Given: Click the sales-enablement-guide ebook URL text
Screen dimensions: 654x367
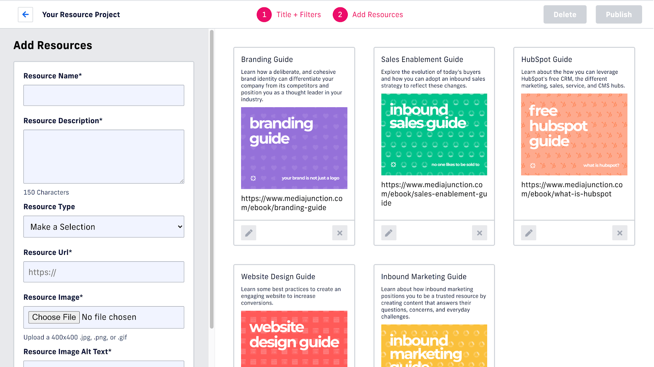Looking at the screenshot, I should [434, 194].
